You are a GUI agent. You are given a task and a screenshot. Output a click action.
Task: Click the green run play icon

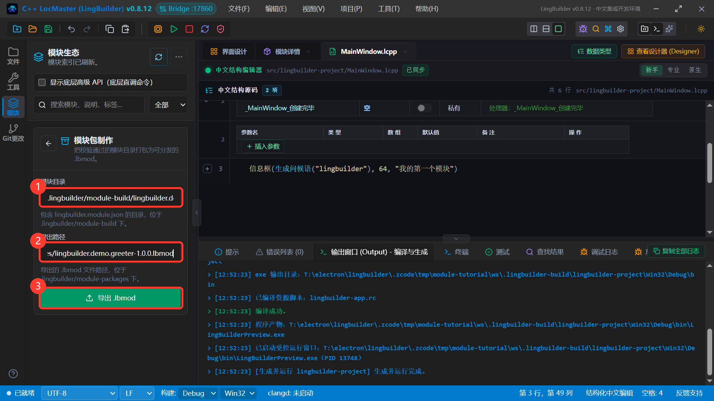tap(174, 29)
